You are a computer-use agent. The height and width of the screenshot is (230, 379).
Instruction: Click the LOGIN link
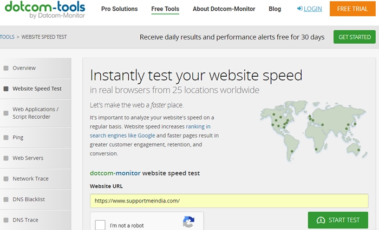312,9
